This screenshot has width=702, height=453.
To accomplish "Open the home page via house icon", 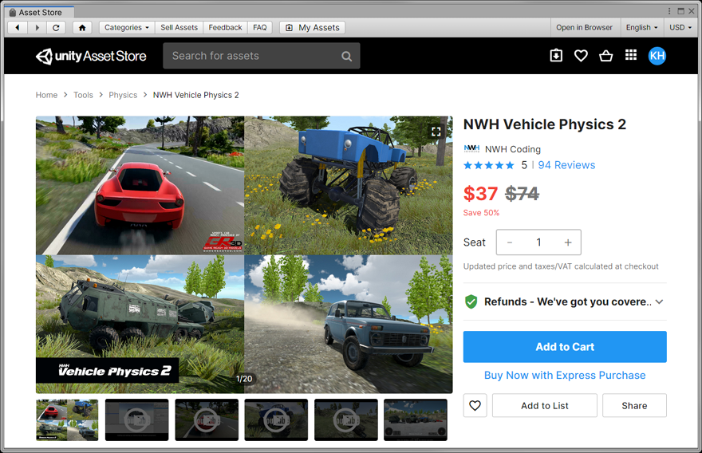I will 82,28.
